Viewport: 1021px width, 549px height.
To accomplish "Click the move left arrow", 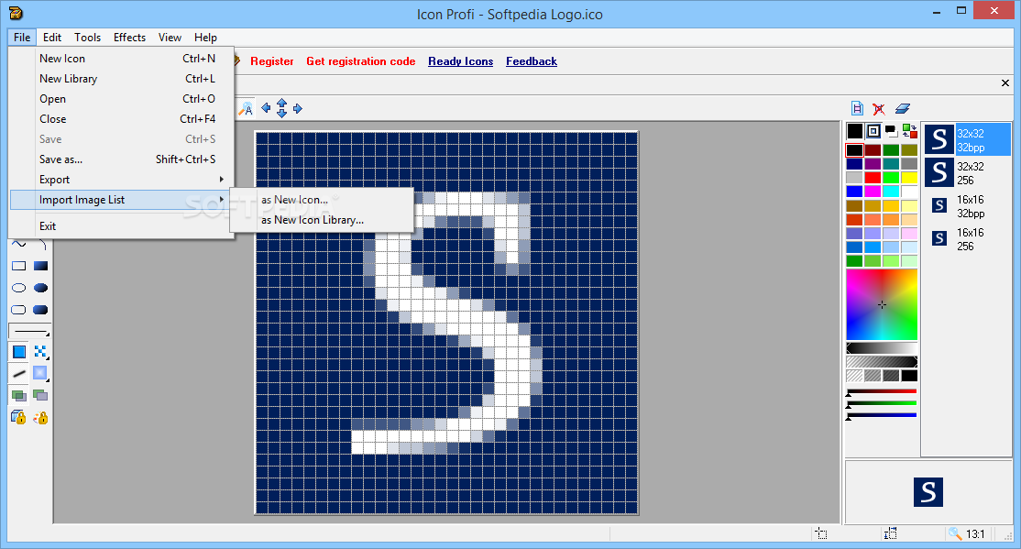I will point(266,108).
